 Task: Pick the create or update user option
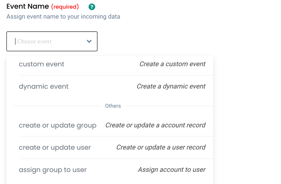(x=55, y=148)
